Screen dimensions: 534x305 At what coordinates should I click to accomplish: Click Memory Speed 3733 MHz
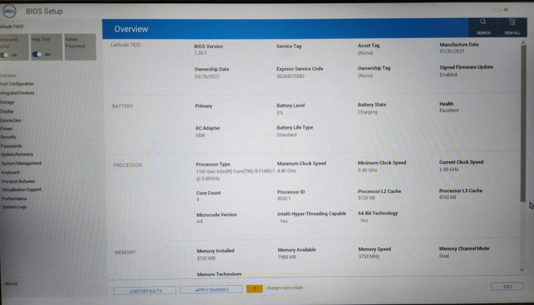click(x=368, y=256)
